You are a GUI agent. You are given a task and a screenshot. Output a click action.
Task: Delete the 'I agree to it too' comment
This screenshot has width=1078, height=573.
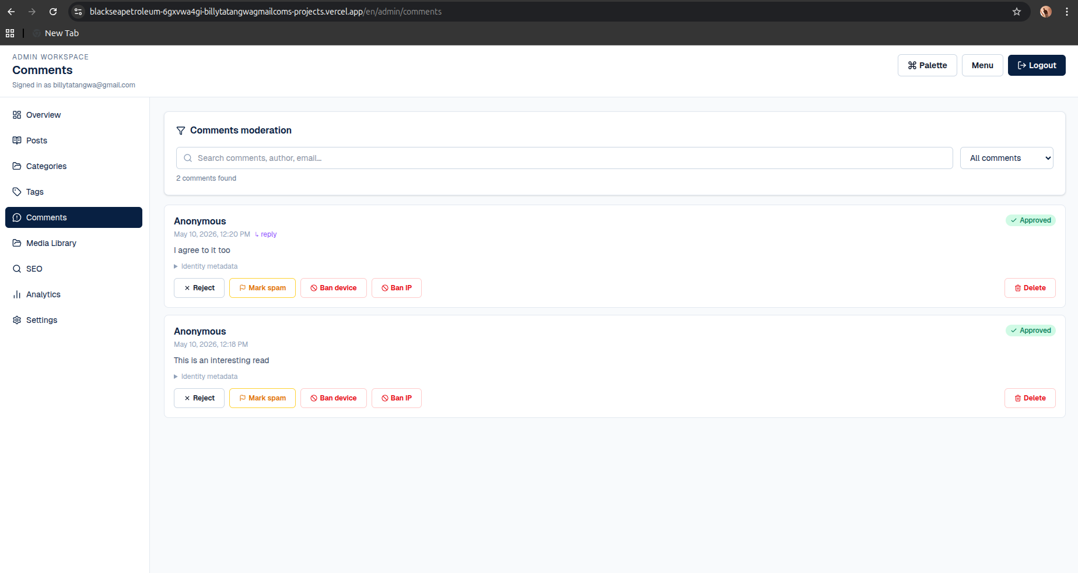(x=1030, y=288)
